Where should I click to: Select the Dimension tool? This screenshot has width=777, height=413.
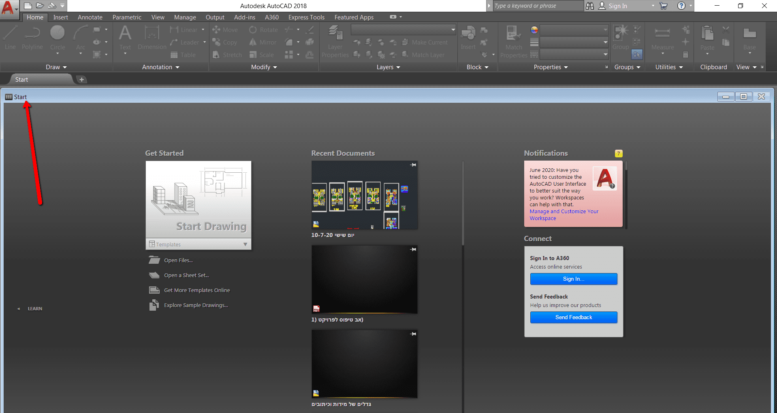point(152,38)
